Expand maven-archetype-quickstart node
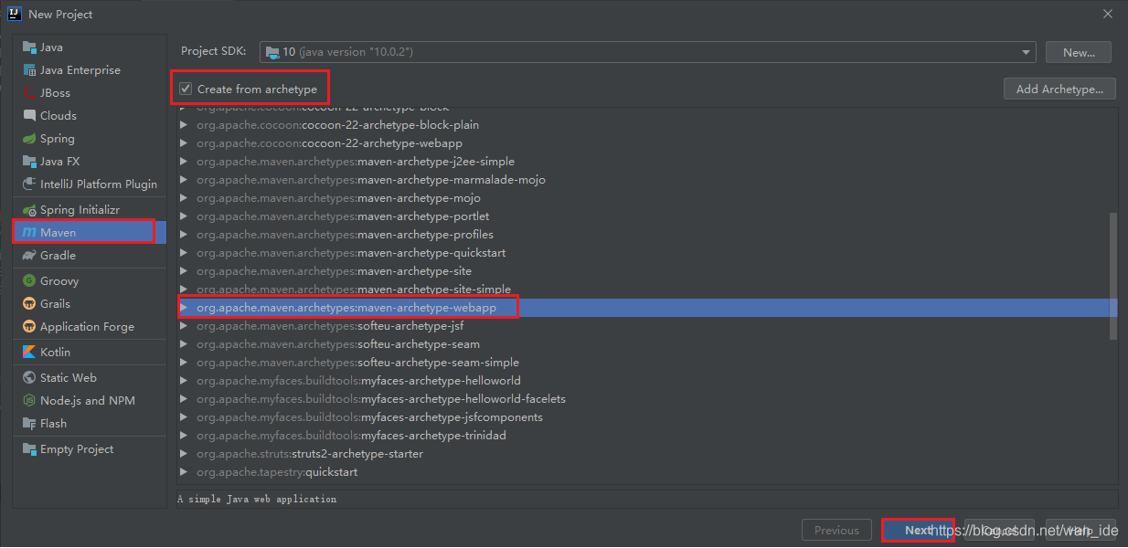Viewport: 1128px width, 548px height. pos(185,253)
